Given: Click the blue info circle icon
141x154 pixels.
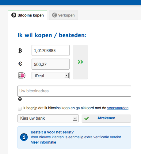Looking at the screenshot, I should coord(24,137).
